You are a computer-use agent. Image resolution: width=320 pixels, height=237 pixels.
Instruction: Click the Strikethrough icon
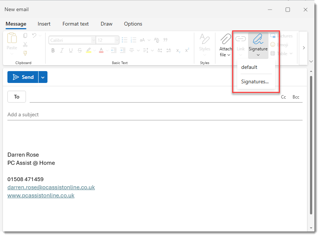tap(79, 51)
